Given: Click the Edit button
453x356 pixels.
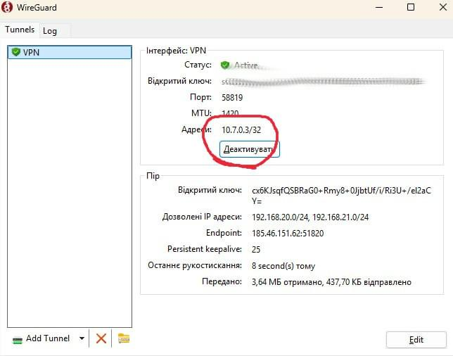Looking at the screenshot, I should (x=416, y=340).
